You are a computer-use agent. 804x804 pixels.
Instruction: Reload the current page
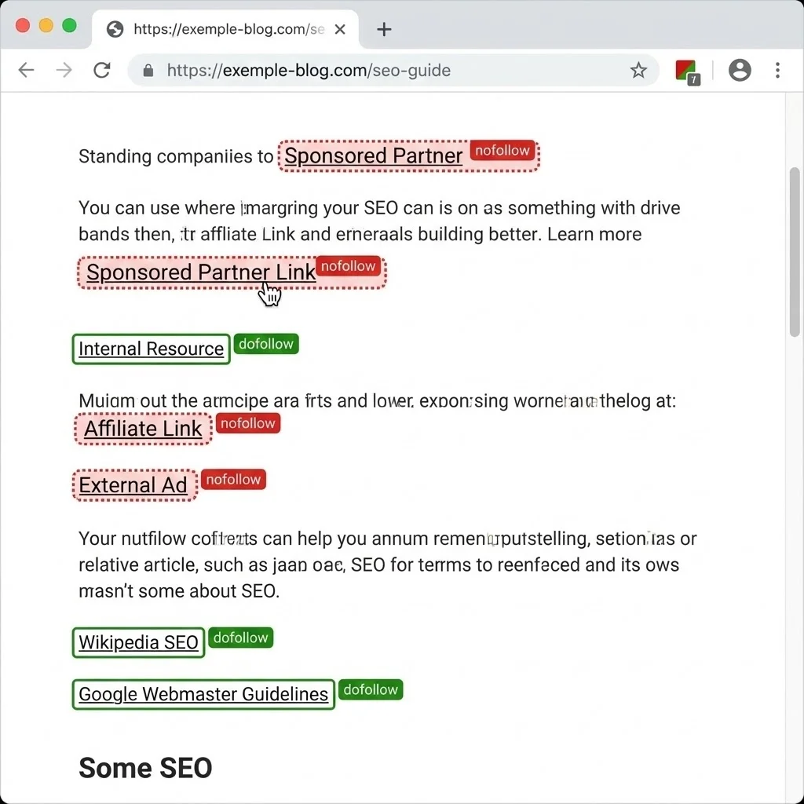tap(101, 70)
